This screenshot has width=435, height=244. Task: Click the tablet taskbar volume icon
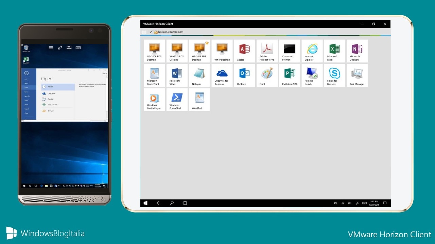350,203
